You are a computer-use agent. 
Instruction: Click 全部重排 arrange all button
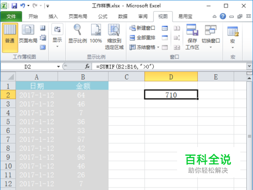point(142,38)
